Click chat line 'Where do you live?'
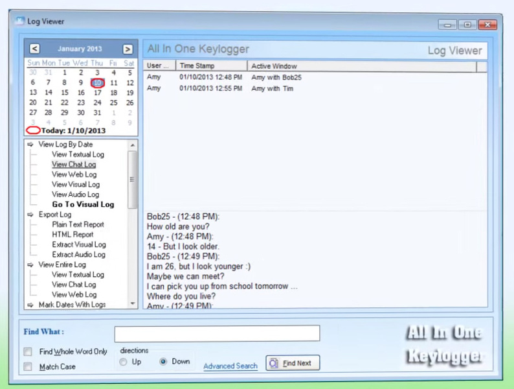This screenshot has height=389, width=514. 181,296
